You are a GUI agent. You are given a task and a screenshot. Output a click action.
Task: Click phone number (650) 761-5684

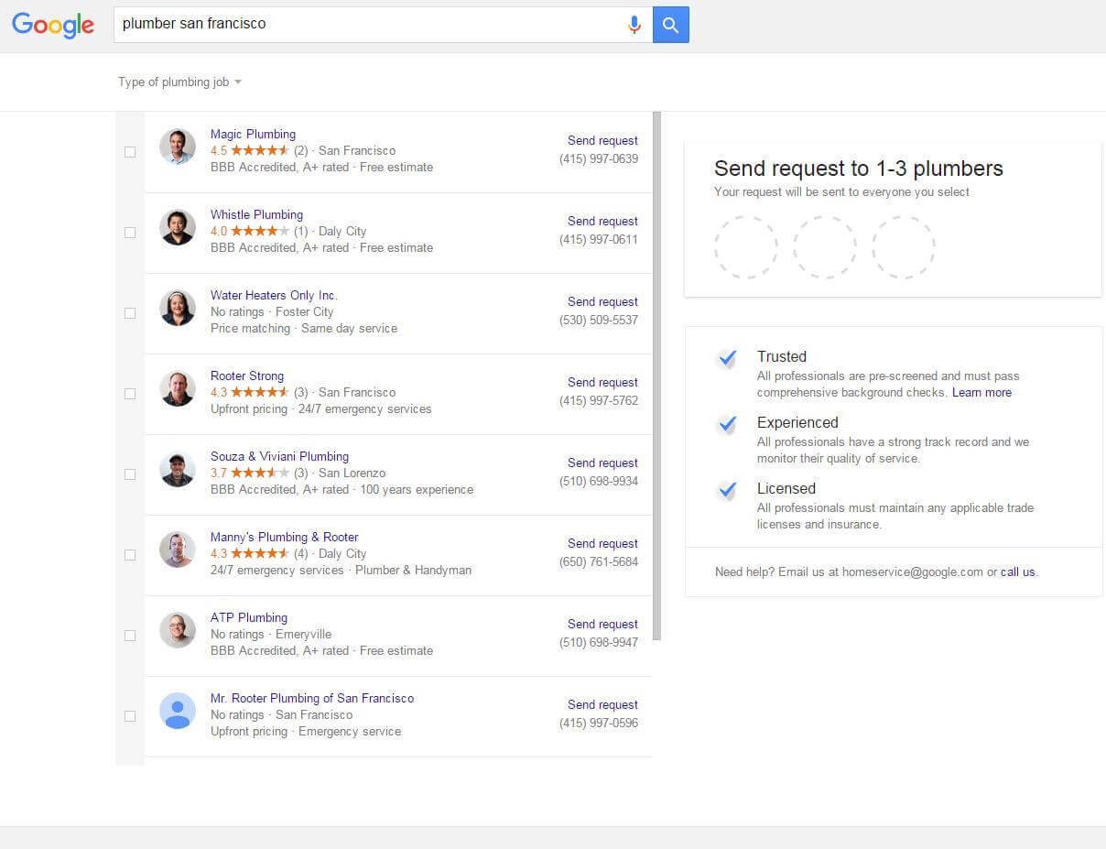[599, 561]
